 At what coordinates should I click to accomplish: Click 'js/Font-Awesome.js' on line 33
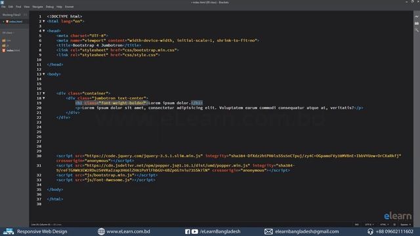coord(108,180)
